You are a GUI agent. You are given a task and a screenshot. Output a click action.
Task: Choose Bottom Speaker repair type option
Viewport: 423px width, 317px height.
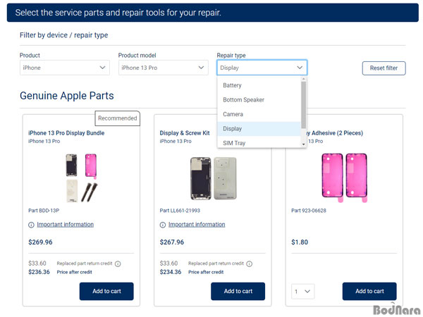[x=243, y=100]
